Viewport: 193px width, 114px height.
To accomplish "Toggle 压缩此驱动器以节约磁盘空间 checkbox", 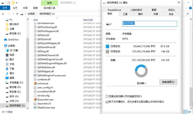I will pyautogui.click(x=107, y=96).
